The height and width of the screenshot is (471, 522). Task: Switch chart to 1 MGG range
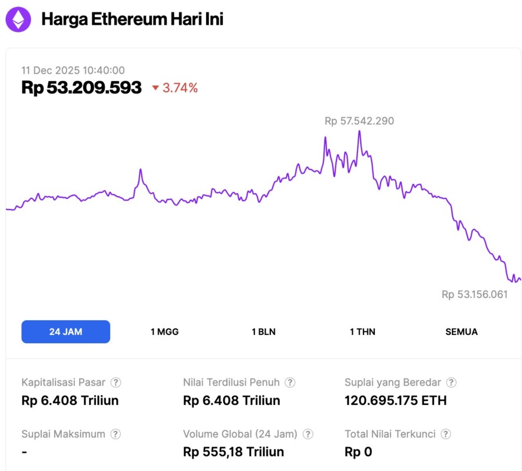tap(164, 331)
